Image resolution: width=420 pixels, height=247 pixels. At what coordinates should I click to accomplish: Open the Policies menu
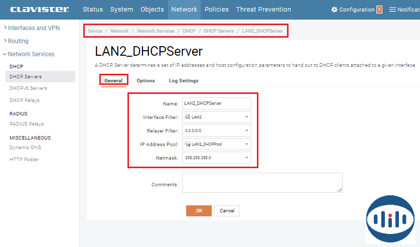(x=217, y=10)
